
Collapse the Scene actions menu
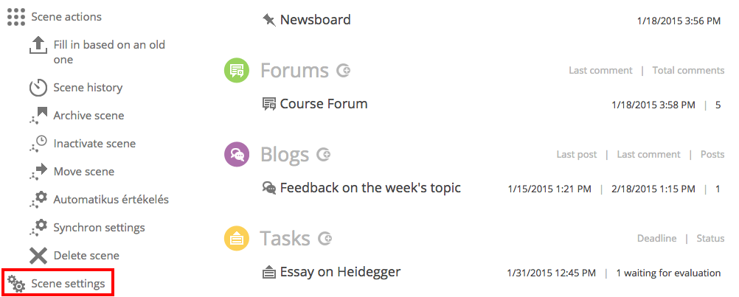54,17
